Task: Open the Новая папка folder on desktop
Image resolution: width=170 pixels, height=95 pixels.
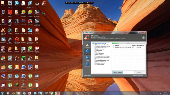Action: point(23,31)
